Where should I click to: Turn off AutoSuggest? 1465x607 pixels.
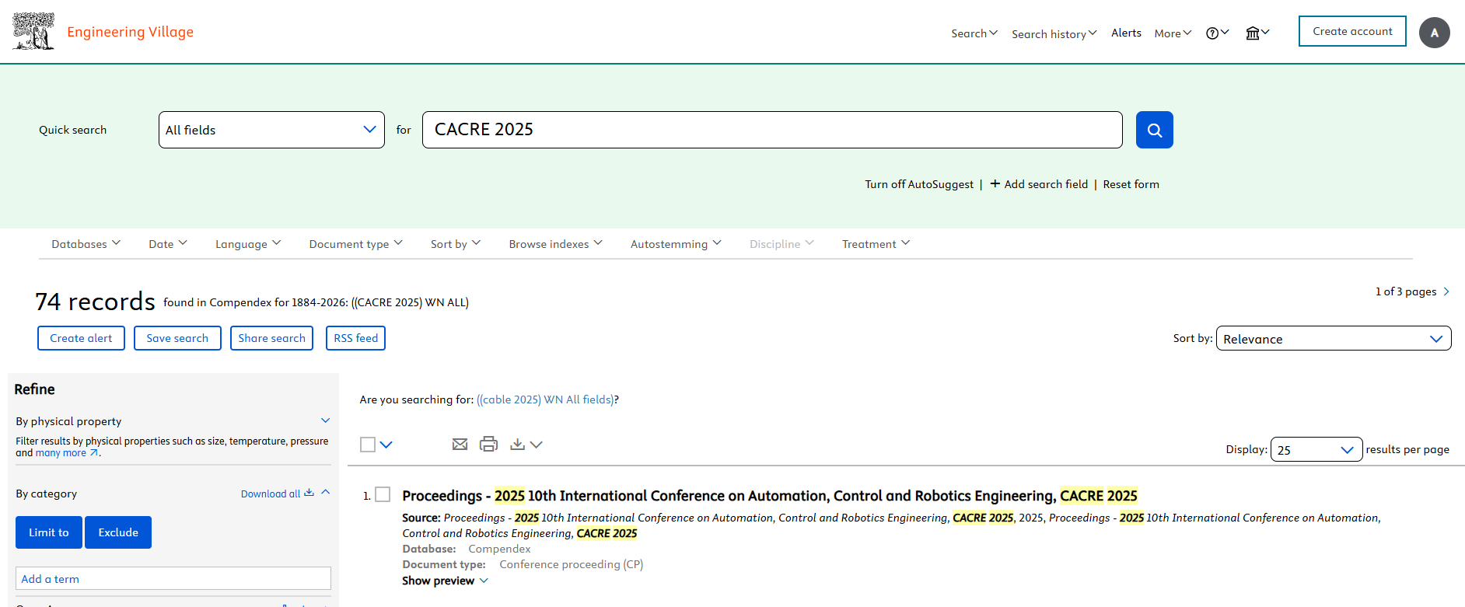[918, 184]
